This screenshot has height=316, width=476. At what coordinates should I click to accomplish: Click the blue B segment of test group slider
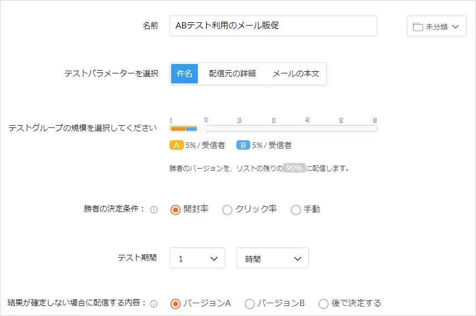(x=191, y=129)
